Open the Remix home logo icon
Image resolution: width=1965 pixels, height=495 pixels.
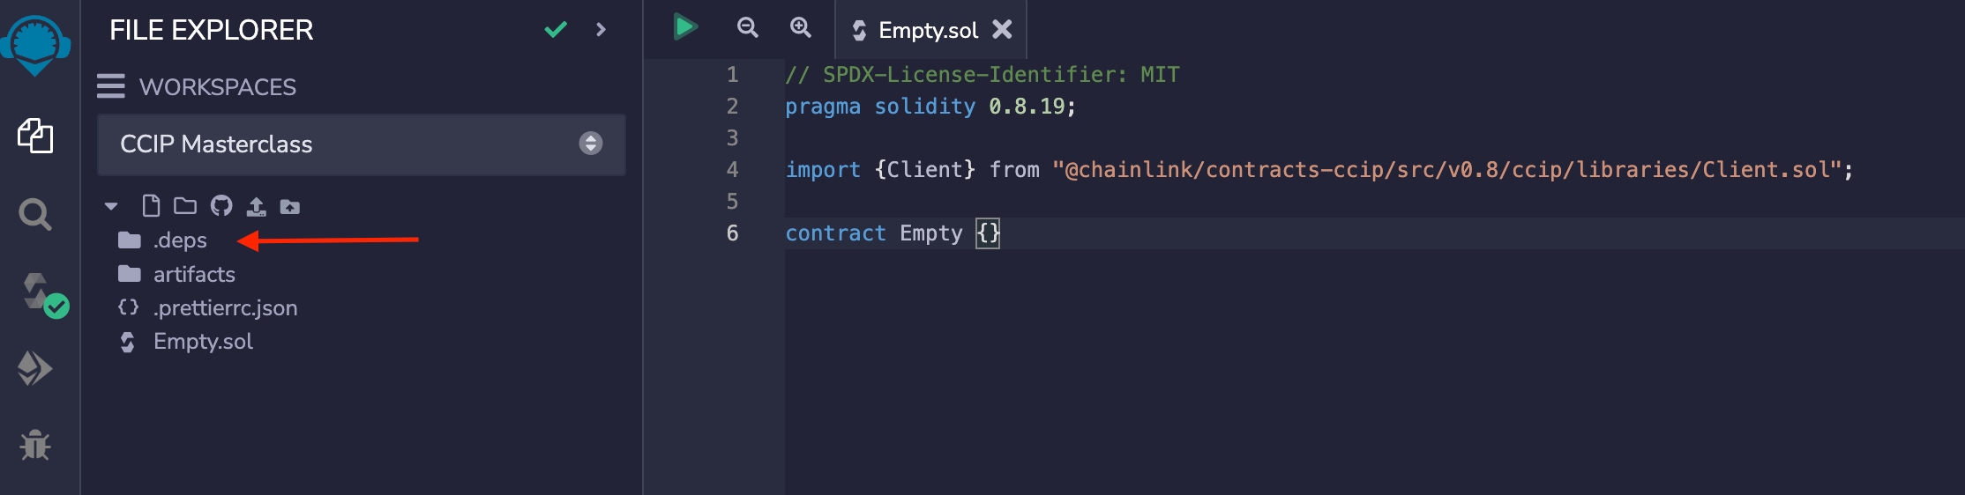[x=35, y=44]
